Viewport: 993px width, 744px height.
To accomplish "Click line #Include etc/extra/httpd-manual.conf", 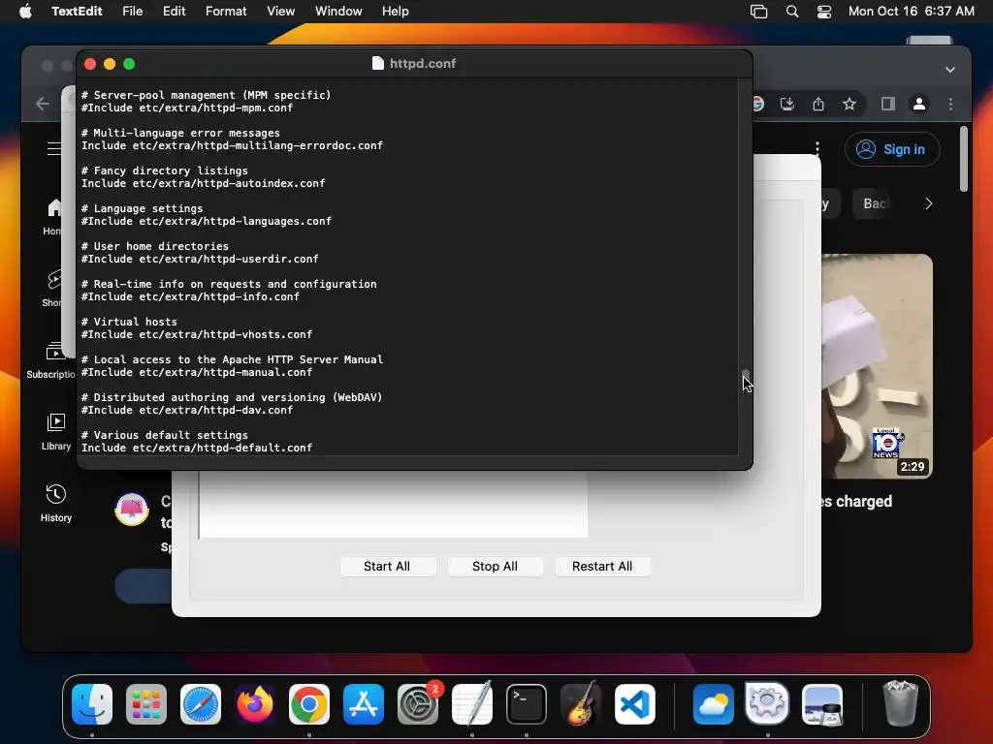I will coord(196,372).
